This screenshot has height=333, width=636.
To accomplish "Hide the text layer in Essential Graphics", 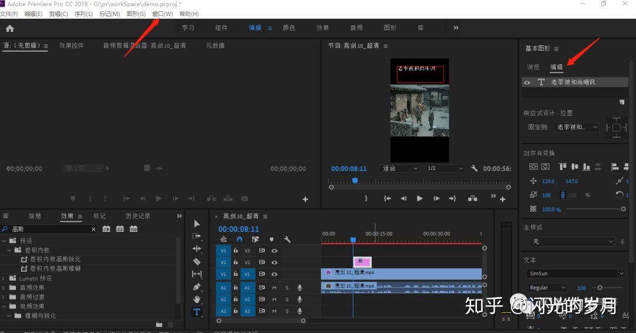I will click(528, 83).
